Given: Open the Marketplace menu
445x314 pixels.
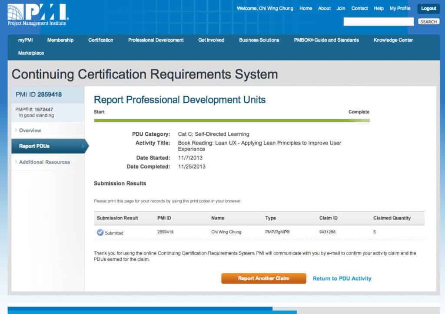Looking at the screenshot, I should [x=30, y=53].
